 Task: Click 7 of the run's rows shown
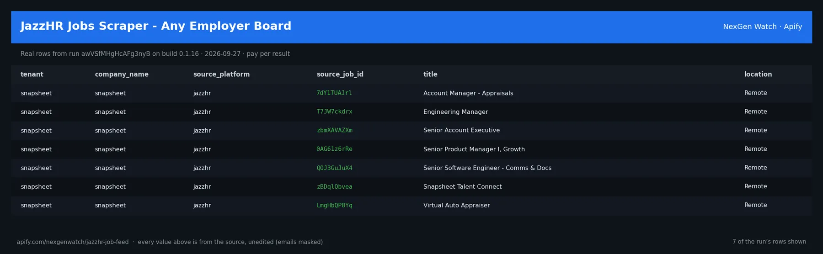[x=769, y=242]
